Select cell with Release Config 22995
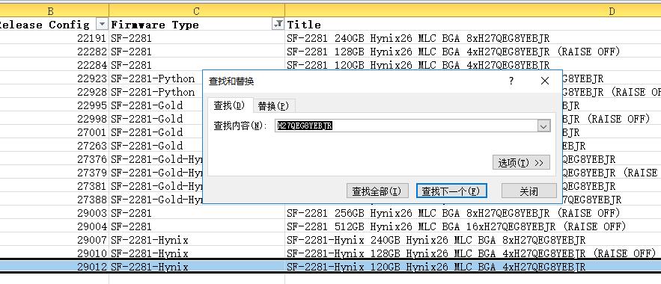Screen dimensions: 661x284 (x=55, y=105)
